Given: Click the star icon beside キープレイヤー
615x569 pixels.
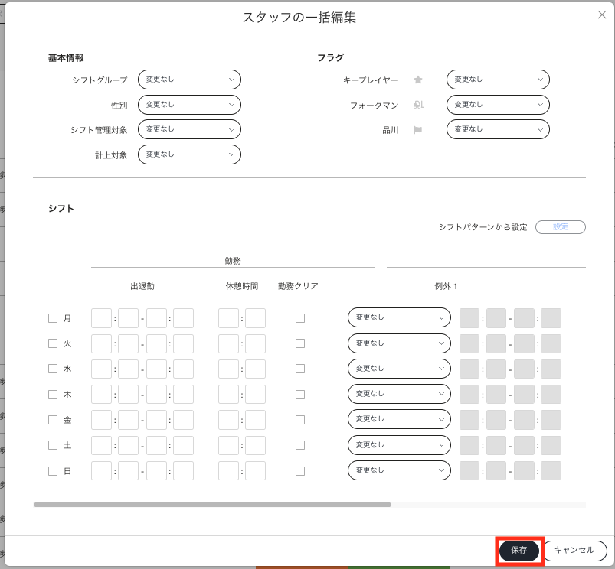Looking at the screenshot, I should (418, 80).
